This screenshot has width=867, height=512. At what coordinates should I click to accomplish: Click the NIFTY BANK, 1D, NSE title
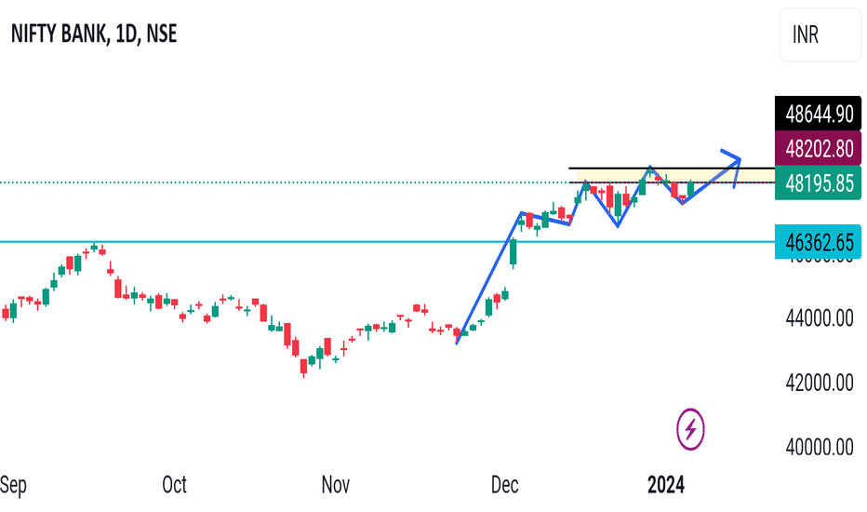click(x=94, y=34)
